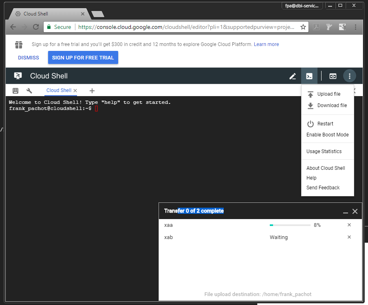Open the Learn more link
The width and height of the screenshot is (368, 305).
point(266,44)
